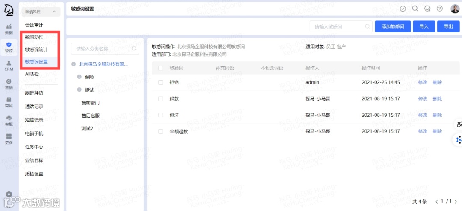This screenshot has height=211, width=462.
Task: Open the user avatar menu
Action: [x=455, y=9]
